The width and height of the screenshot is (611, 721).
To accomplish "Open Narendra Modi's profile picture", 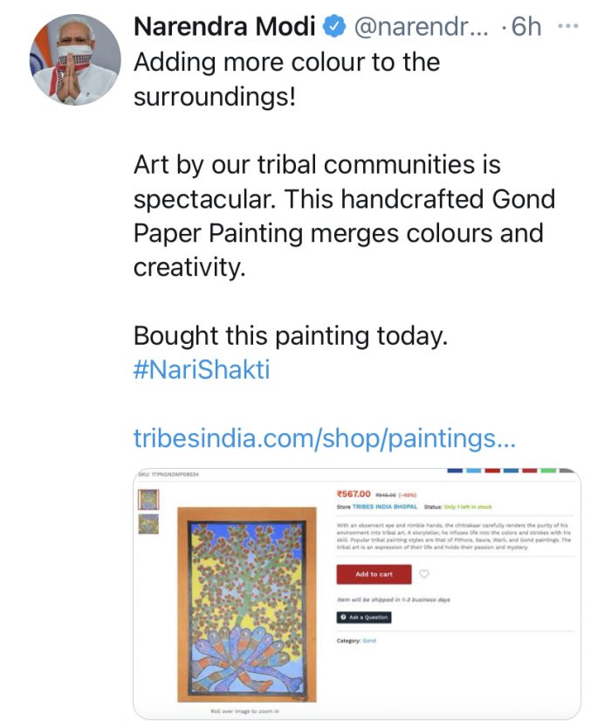I will [x=75, y=61].
